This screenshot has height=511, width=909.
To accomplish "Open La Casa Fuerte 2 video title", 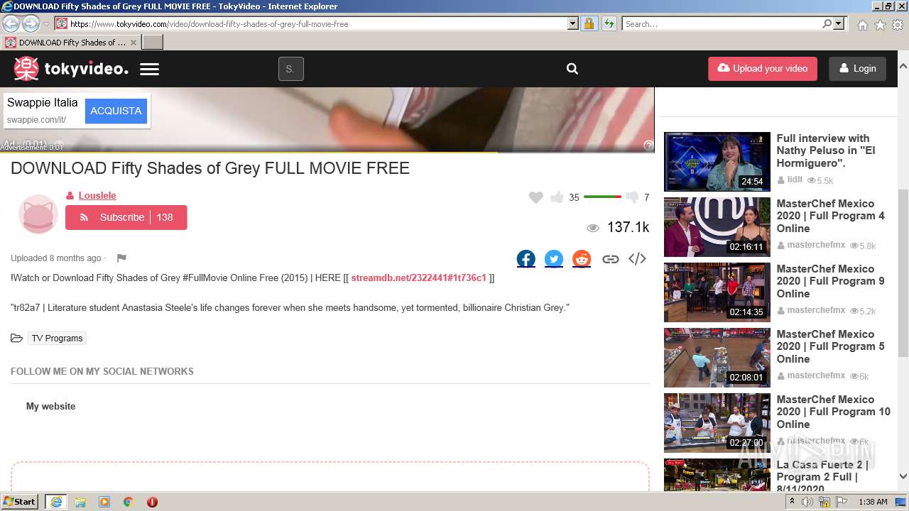I will [822, 476].
